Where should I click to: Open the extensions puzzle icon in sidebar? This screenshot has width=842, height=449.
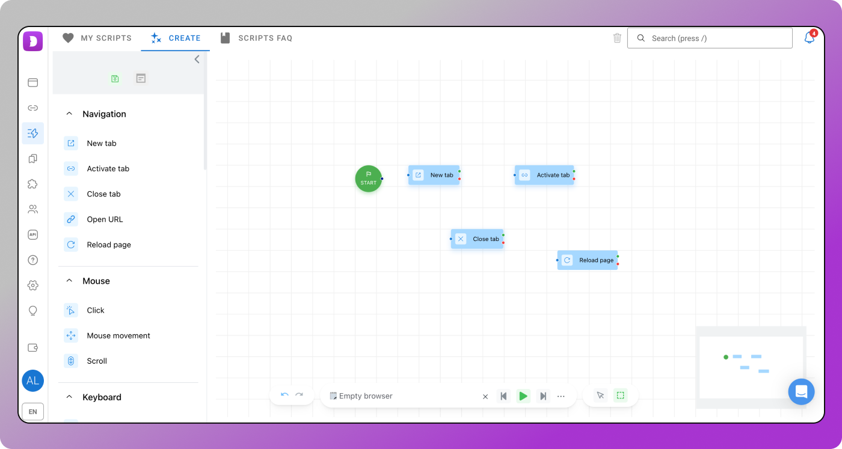pyautogui.click(x=33, y=184)
